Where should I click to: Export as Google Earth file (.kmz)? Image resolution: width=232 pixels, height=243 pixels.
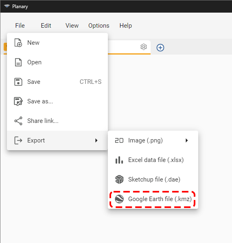(x=153, y=199)
